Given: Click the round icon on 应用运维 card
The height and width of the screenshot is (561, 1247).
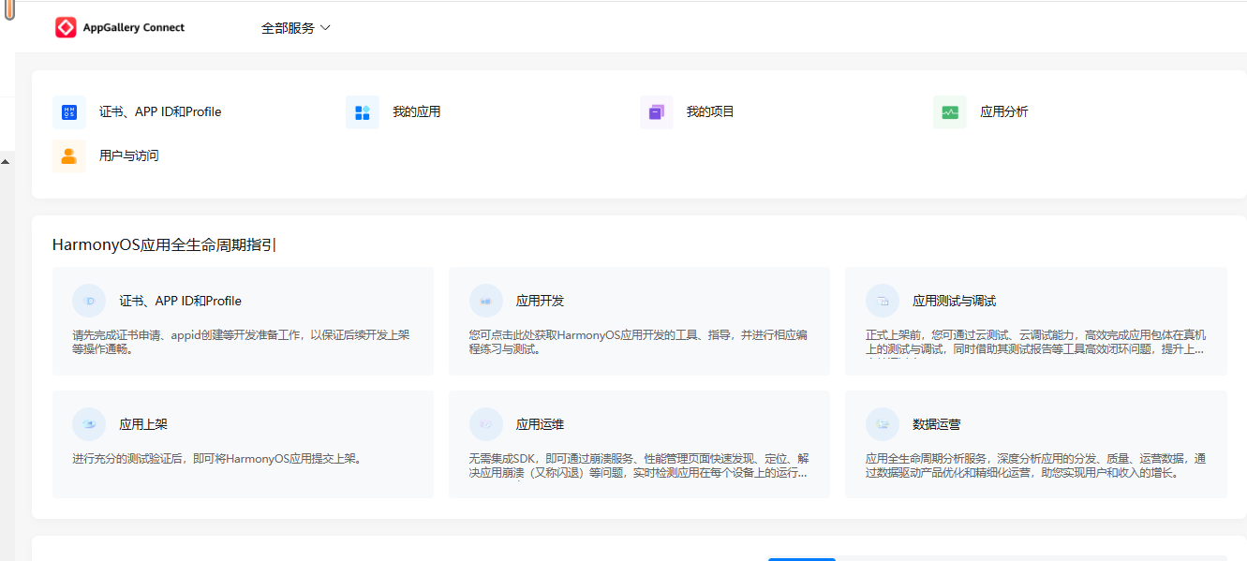Looking at the screenshot, I should click(486, 424).
